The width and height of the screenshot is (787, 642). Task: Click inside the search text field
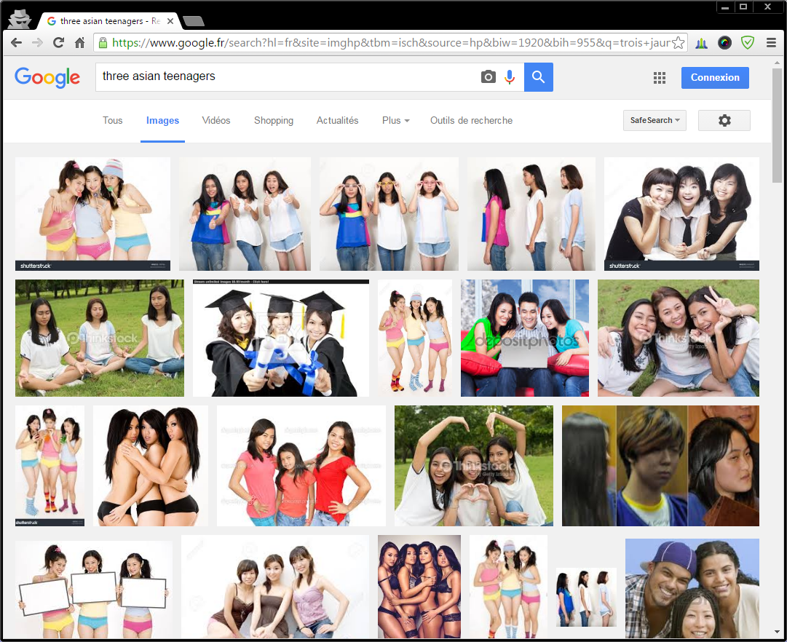[284, 76]
